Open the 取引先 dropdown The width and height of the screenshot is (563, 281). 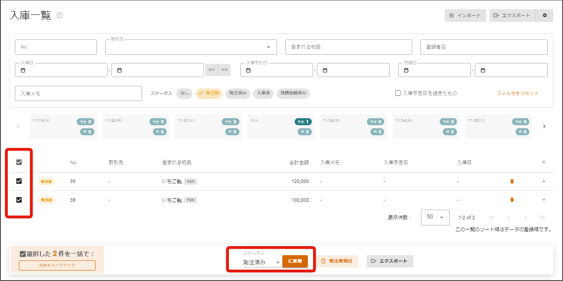click(191, 47)
